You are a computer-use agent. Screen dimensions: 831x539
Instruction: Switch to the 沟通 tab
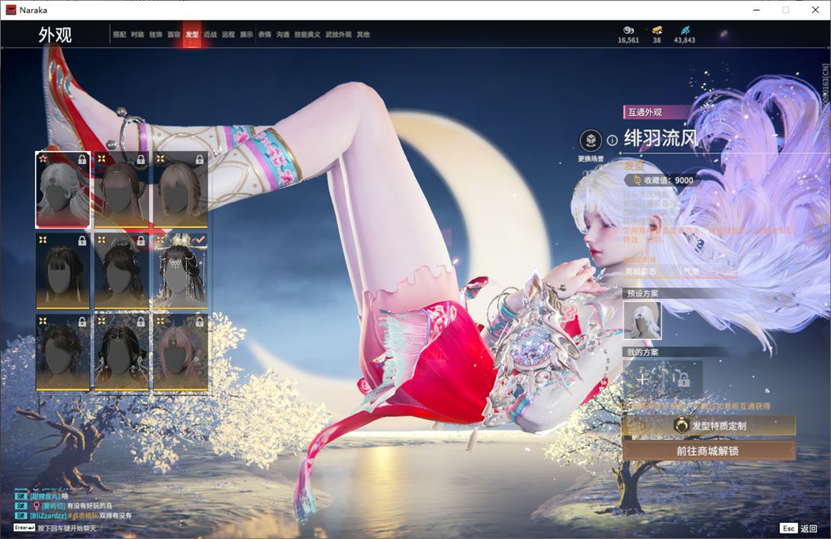(282, 34)
